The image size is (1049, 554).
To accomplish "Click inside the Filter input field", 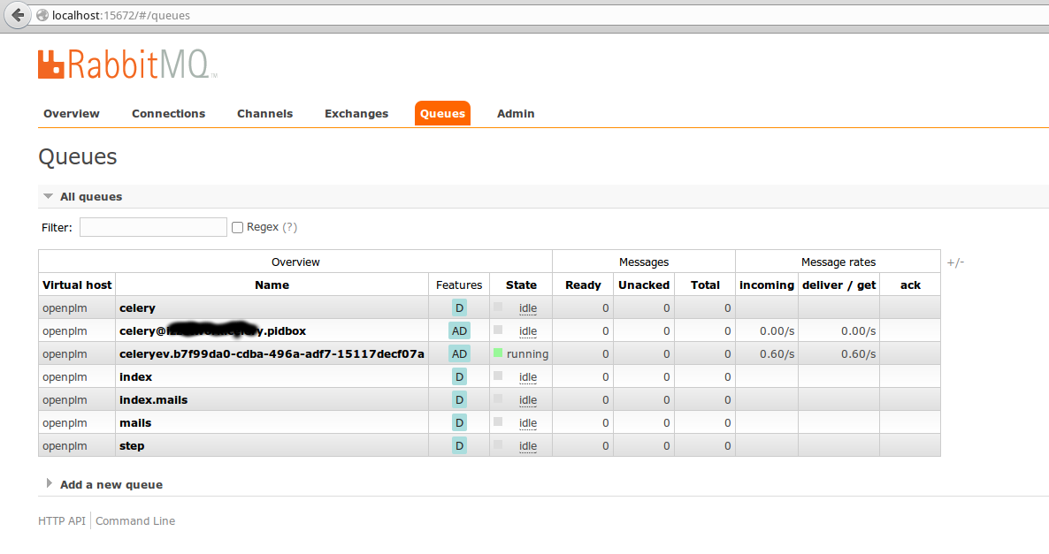I will click(152, 227).
